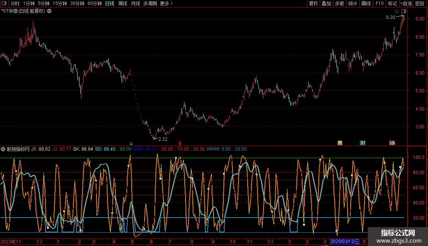Screen dimensions: 428x246
Task: Toggle the right side panel icon
Action: [404, 11]
